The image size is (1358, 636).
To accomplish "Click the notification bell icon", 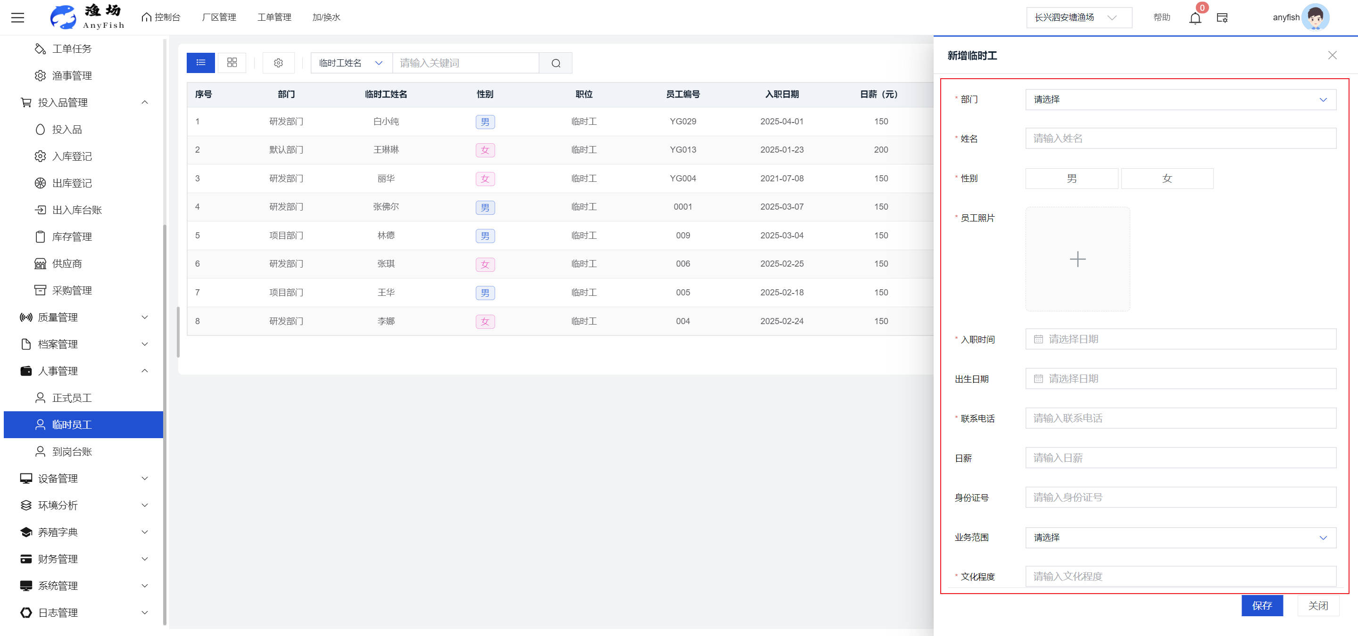I will (1194, 18).
